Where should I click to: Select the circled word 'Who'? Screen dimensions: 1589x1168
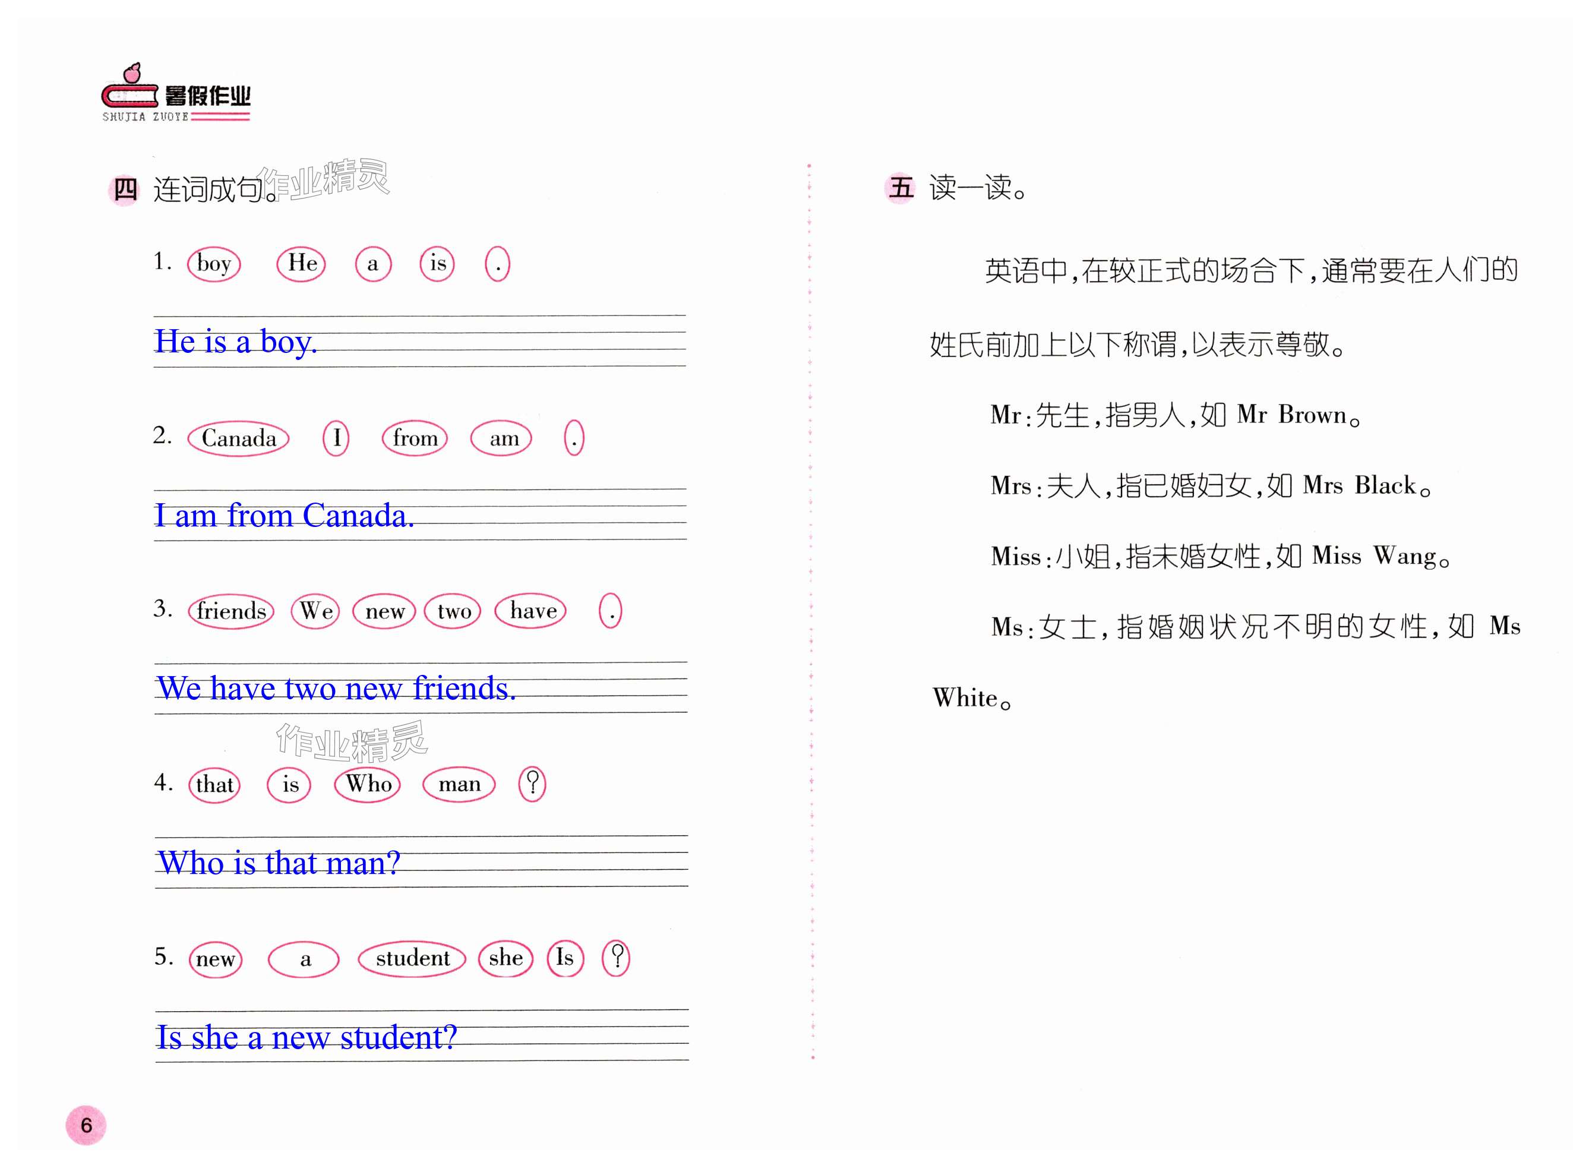368,784
